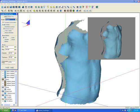
Task: Click the help question mark icon
Action: 26,7
